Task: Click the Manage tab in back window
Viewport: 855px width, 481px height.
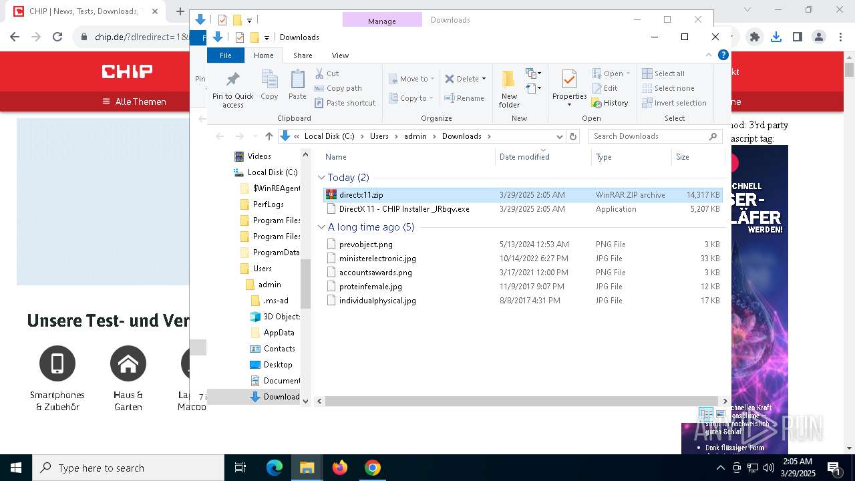Action: tap(382, 20)
